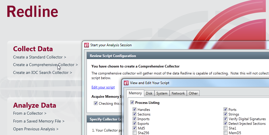Viewport: 269px width, 135px height.
Task: Switch to the Network tab
Action: 178,93
